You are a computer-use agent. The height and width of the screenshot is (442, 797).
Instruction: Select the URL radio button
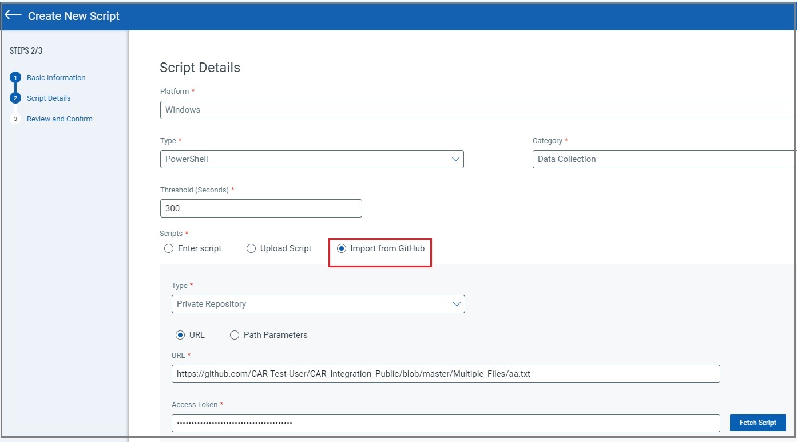(180, 335)
